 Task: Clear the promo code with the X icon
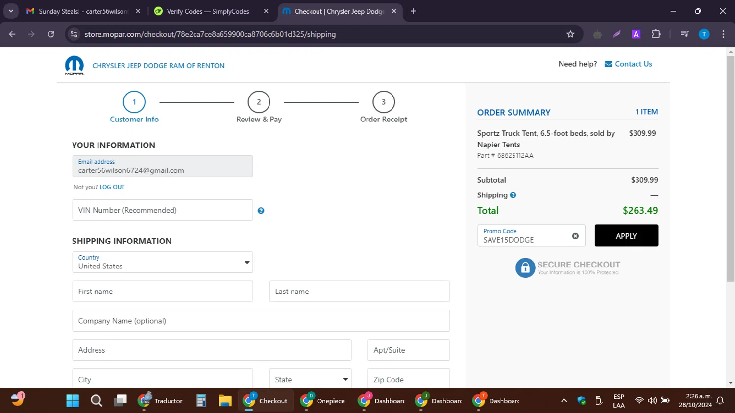(575, 236)
